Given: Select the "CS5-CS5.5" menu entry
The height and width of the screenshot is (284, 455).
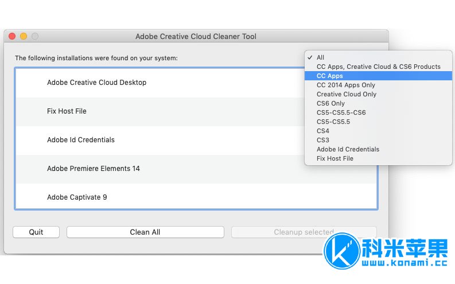Looking at the screenshot, I should point(378,122).
